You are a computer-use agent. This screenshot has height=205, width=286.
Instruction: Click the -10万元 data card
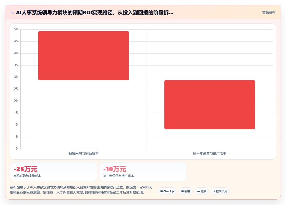(143, 172)
